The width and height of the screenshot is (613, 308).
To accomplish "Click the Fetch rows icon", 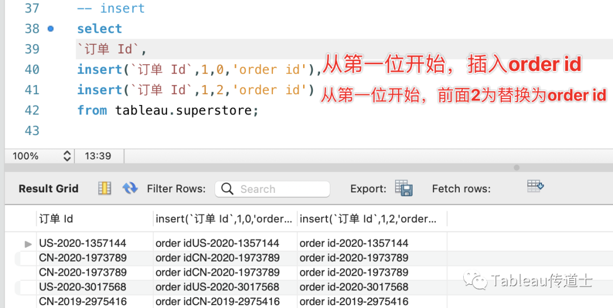I will pyautogui.click(x=535, y=185).
